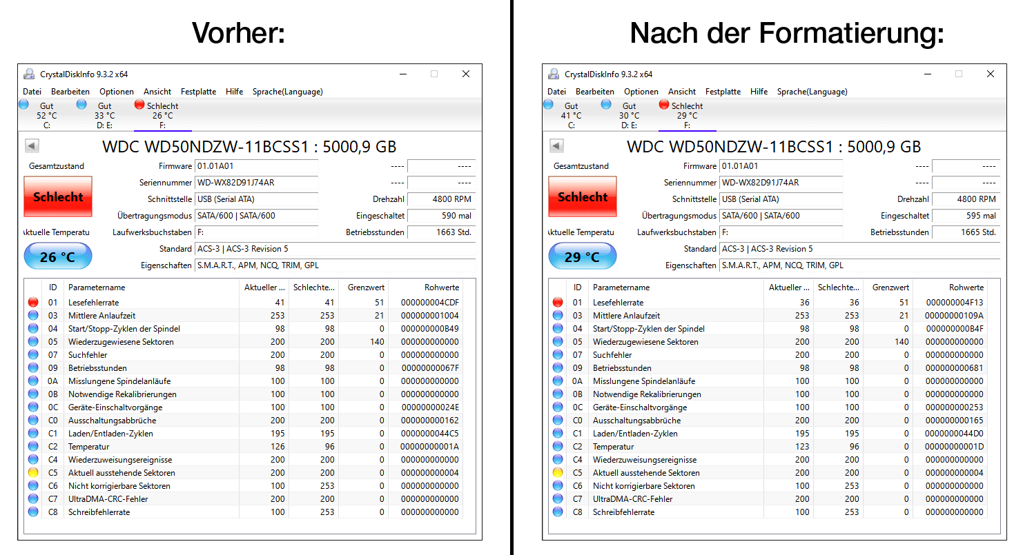
Task: Click the previous disk arrow in the Vorher window
Action: point(32,146)
